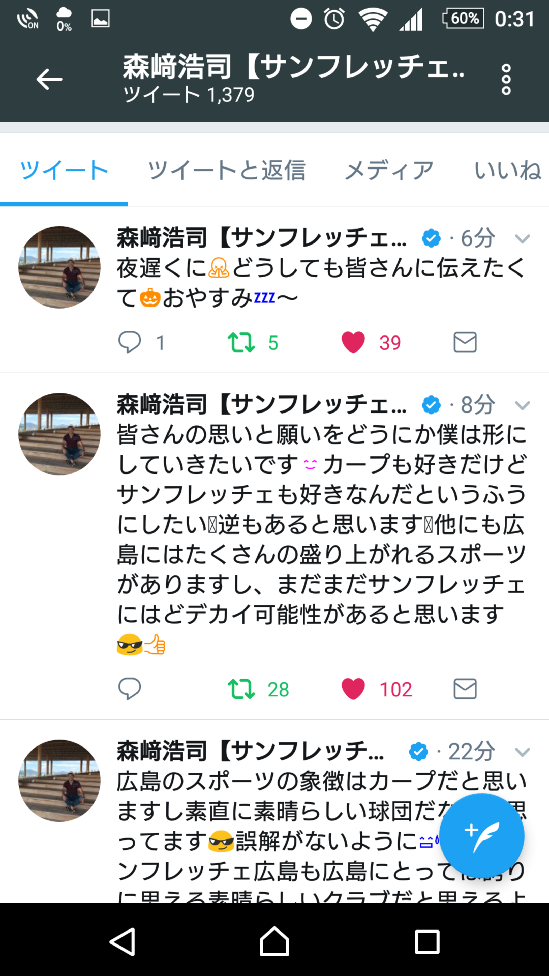549x976 pixels.
Task: Expand options chevron on 6分 tweet
Action: pyautogui.click(x=523, y=239)
